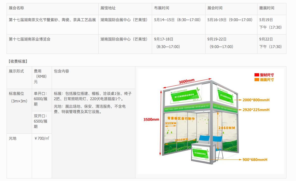Click the 3000mm width label on booth
The height and width of the screenshot is (181, 296).
tap(187, 81)
